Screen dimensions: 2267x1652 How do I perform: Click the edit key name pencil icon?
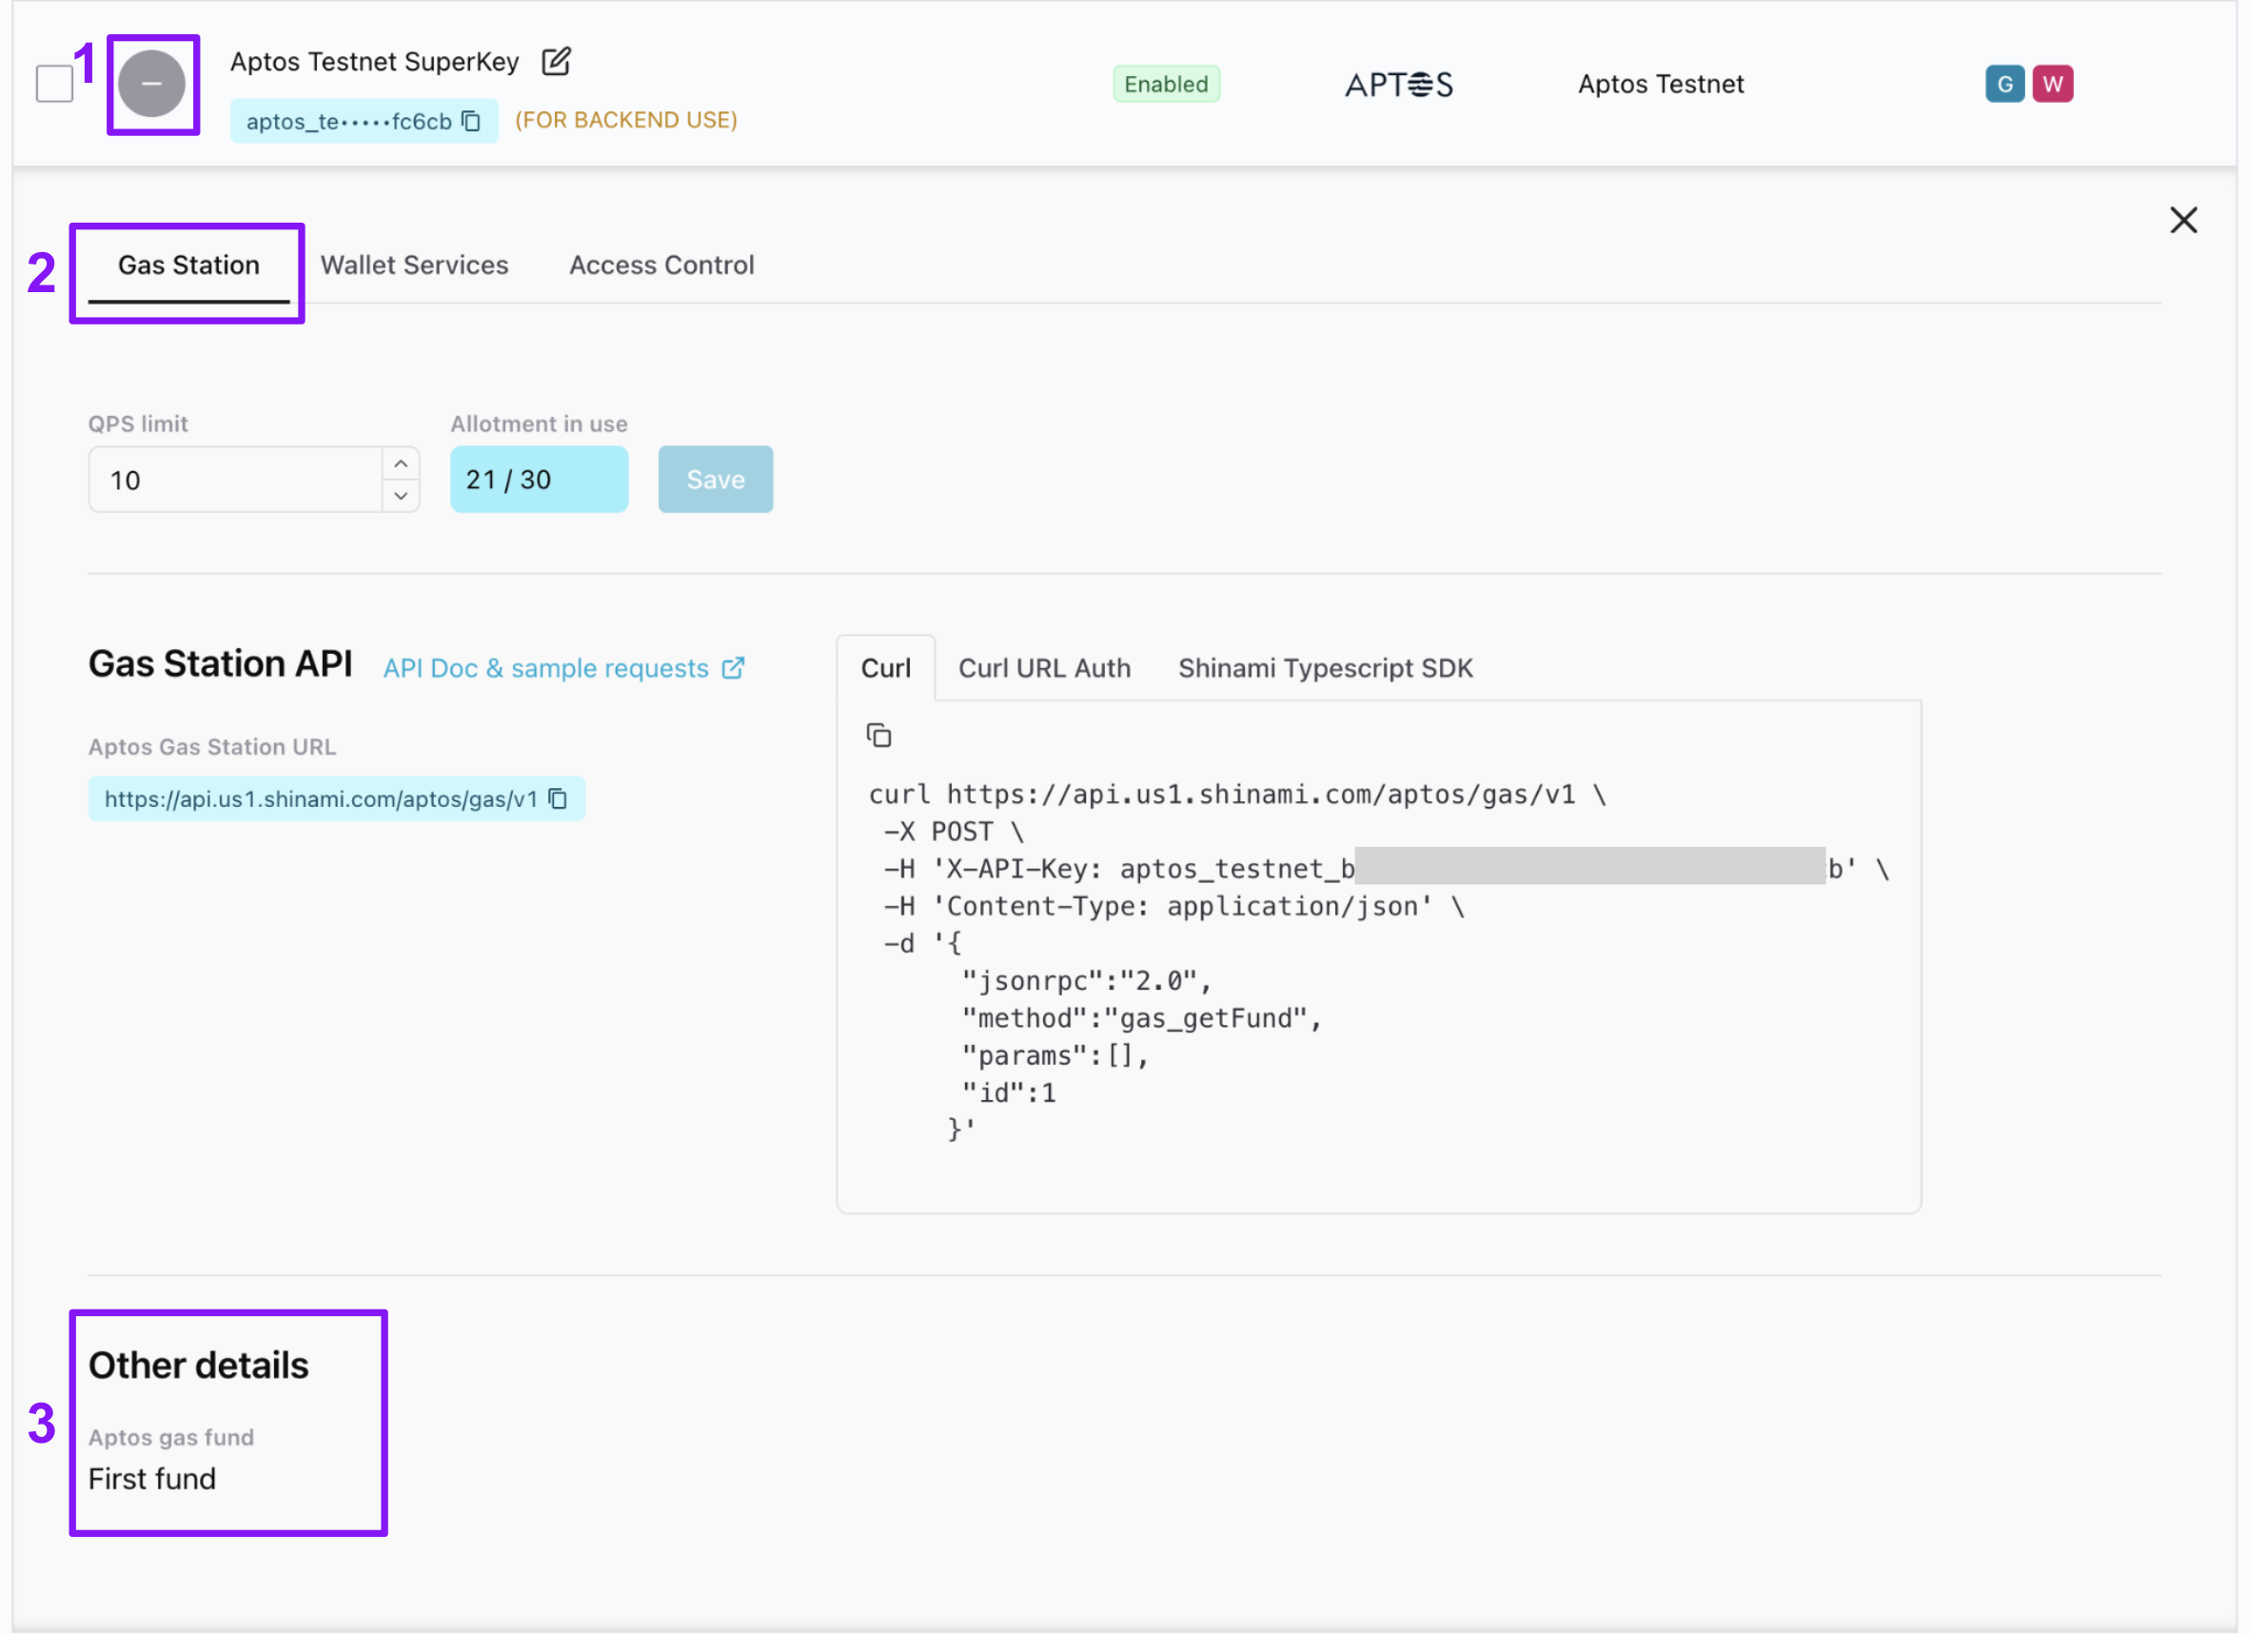pyautogui.click(x=558, y=61)
